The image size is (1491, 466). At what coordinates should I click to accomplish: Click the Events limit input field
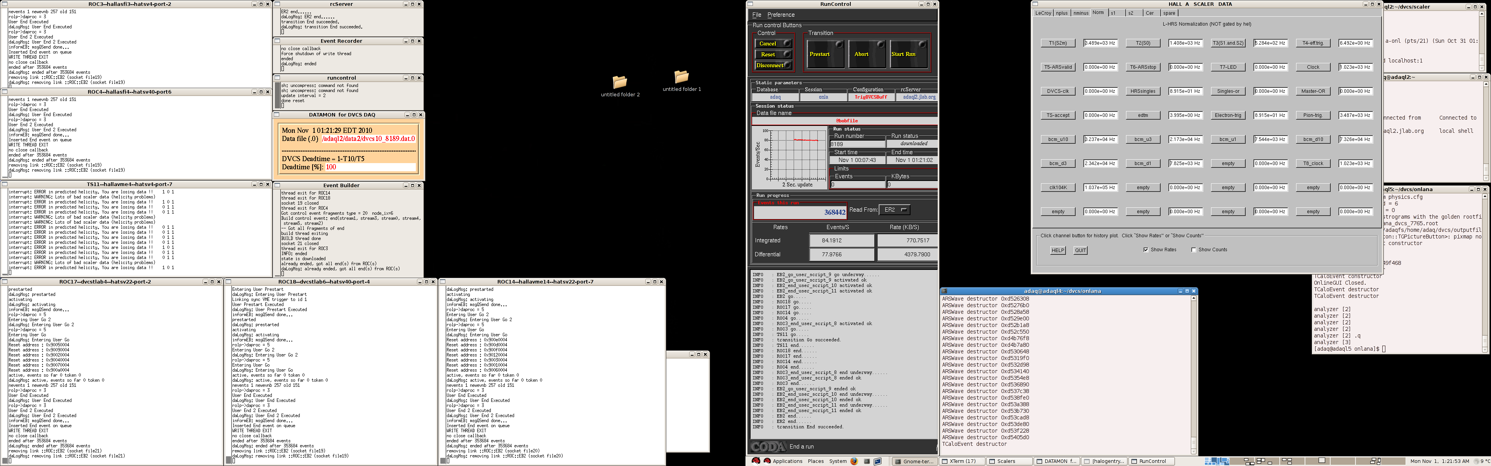click(857, 185)
